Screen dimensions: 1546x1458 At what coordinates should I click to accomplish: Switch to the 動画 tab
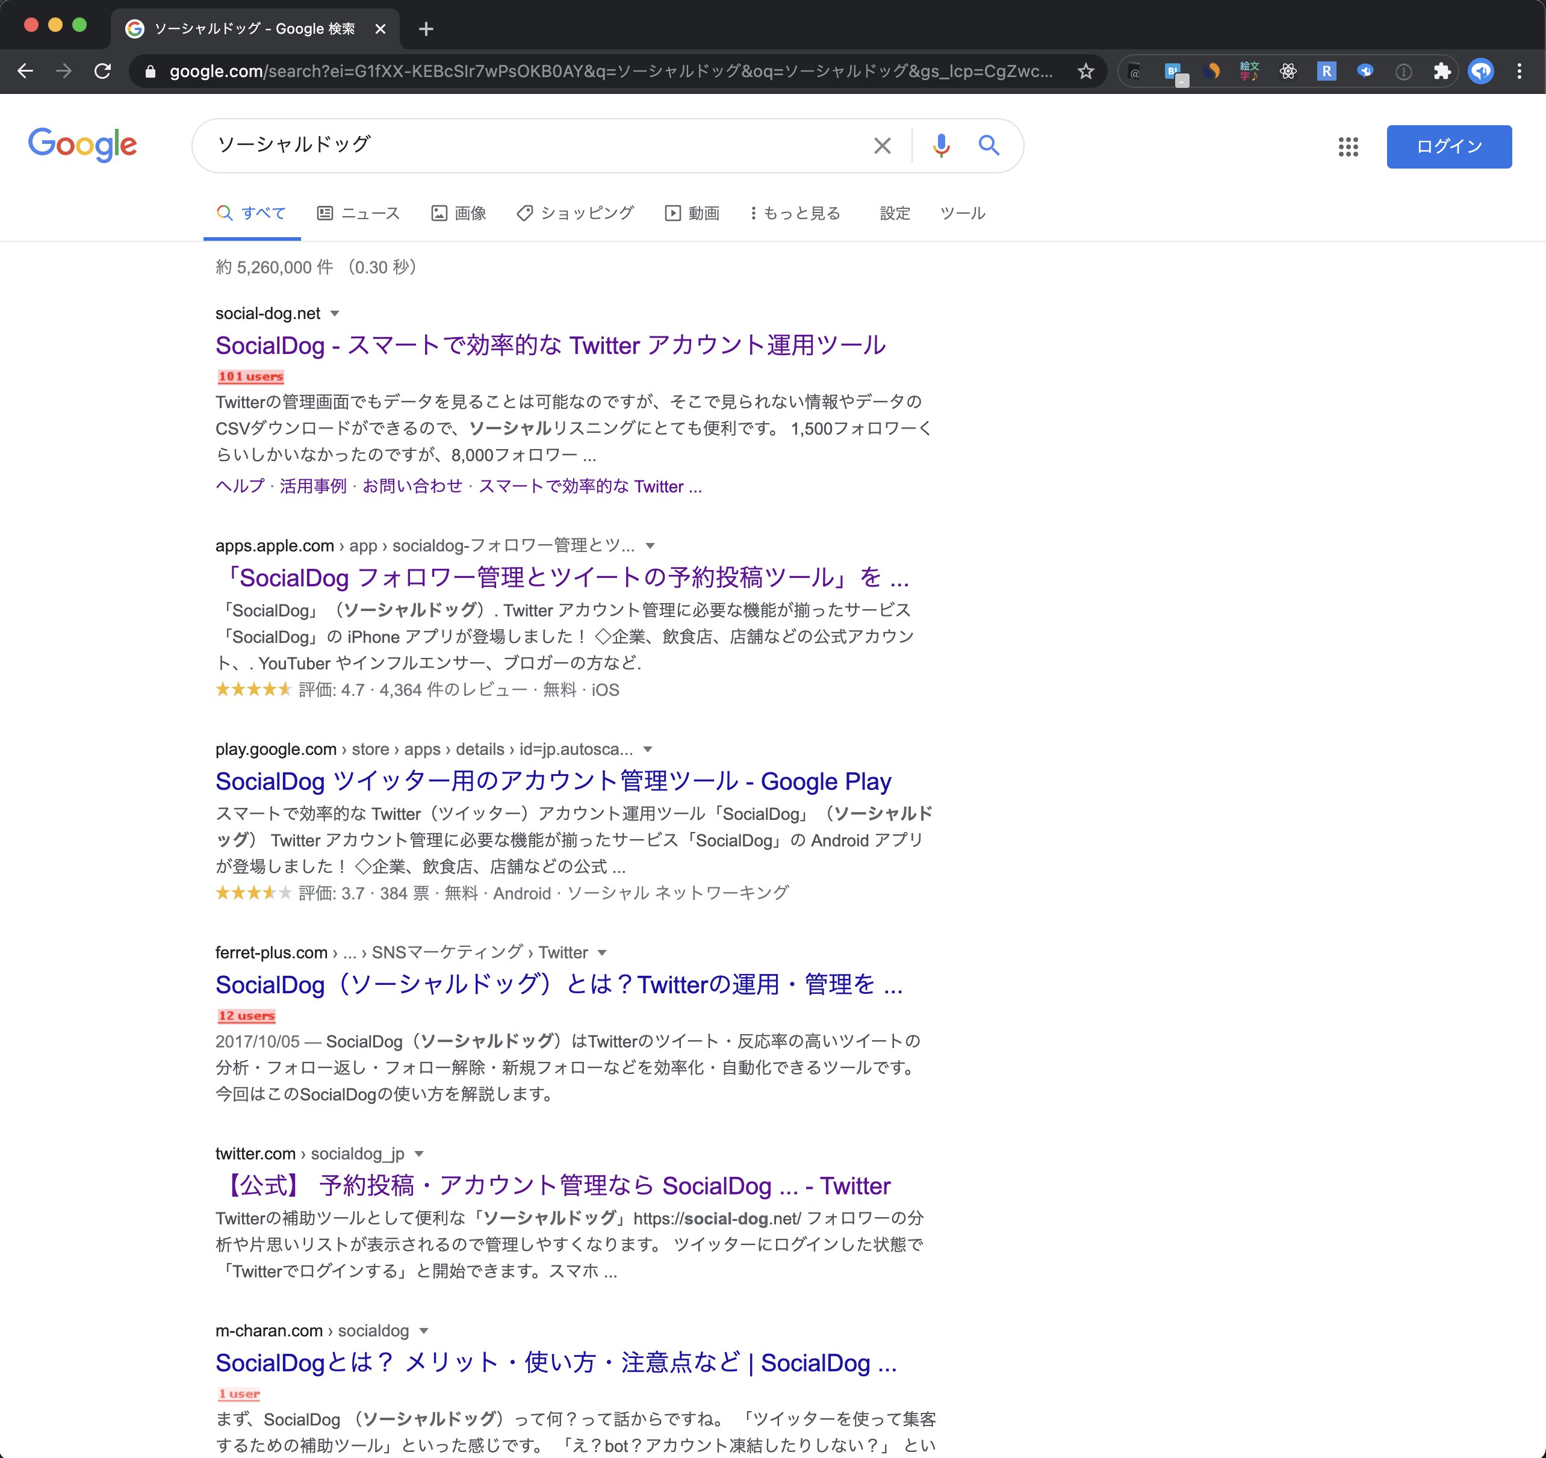tap(692, 213)
